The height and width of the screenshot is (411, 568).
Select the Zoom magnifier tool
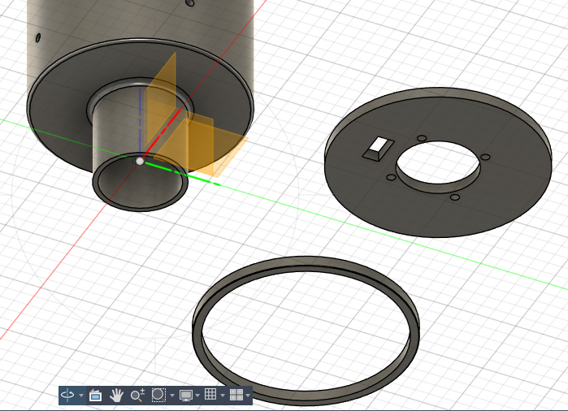click(137, 395)
